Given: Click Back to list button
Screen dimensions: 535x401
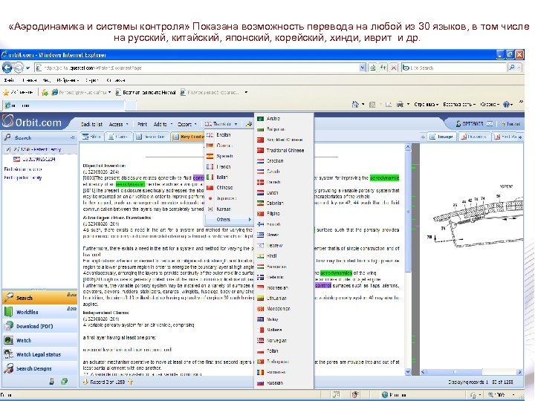Looking at the screenshot, I should pyautogui.click(x=91, y=124).
